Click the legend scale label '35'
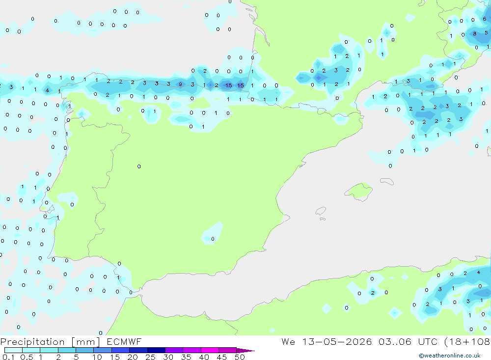Viewport: 491px width, 360px height. click(186, 357)
